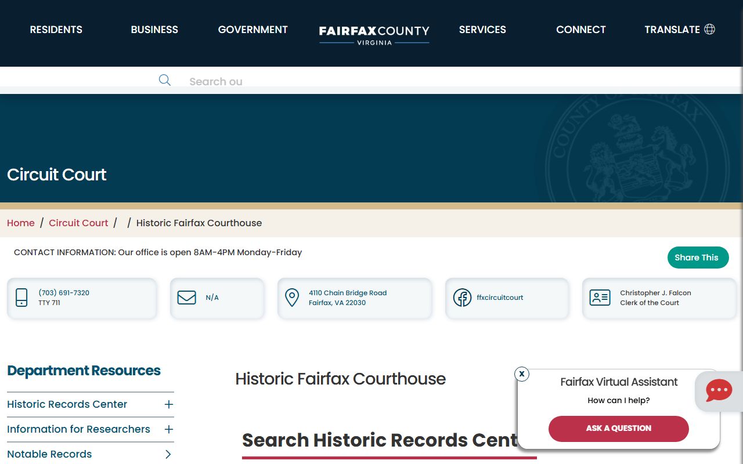Click the Share This button
Image resolution: width=743 pixels, height=464 pixels.
698,258
